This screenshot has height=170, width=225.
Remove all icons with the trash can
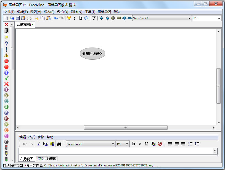coord(6,30)
